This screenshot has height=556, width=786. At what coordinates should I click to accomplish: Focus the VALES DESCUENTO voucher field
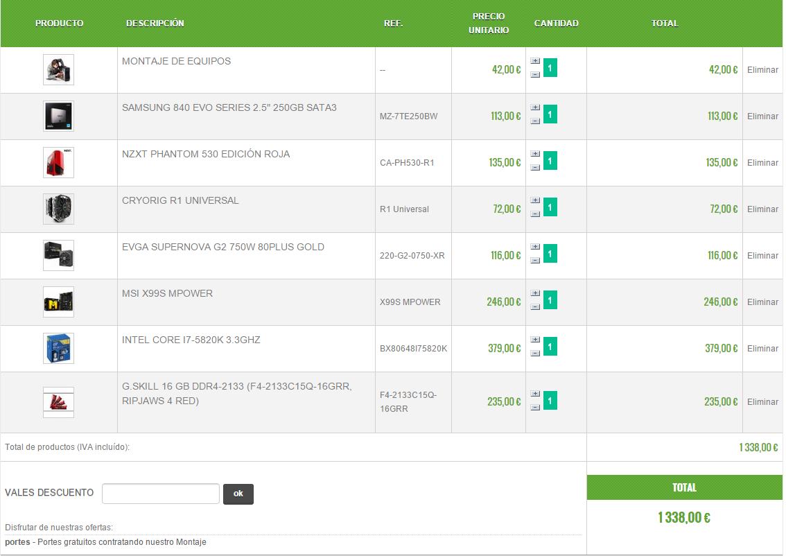coord(160,494)
